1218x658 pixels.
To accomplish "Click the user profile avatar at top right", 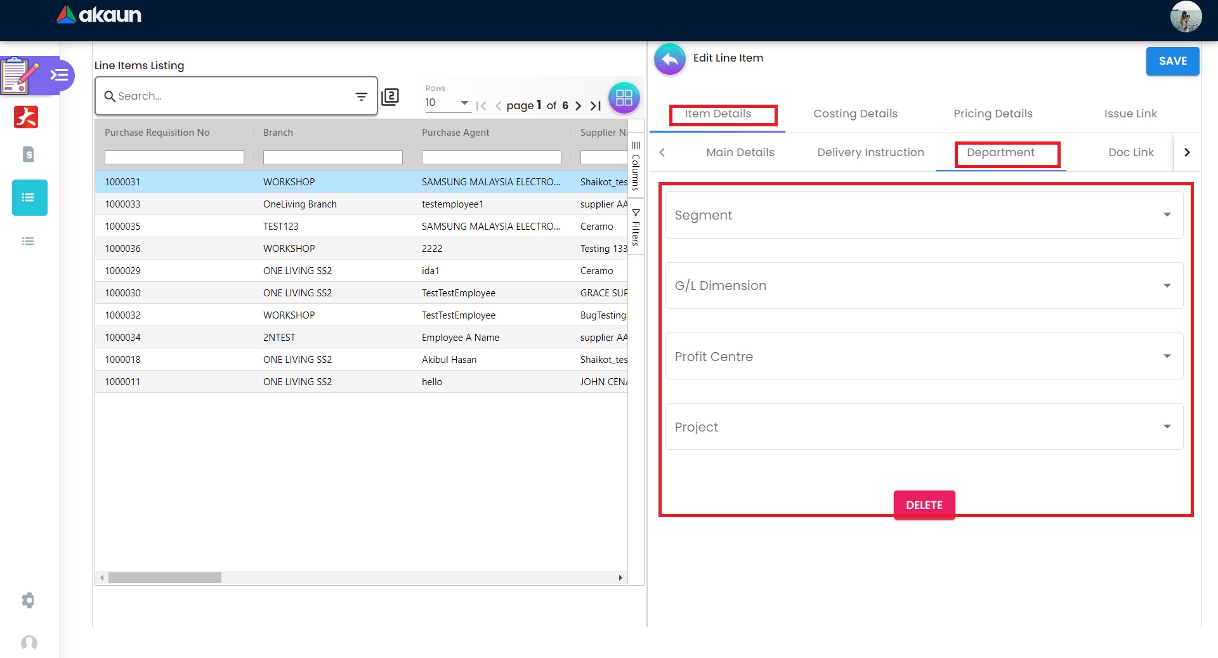I will point(1185,16).
